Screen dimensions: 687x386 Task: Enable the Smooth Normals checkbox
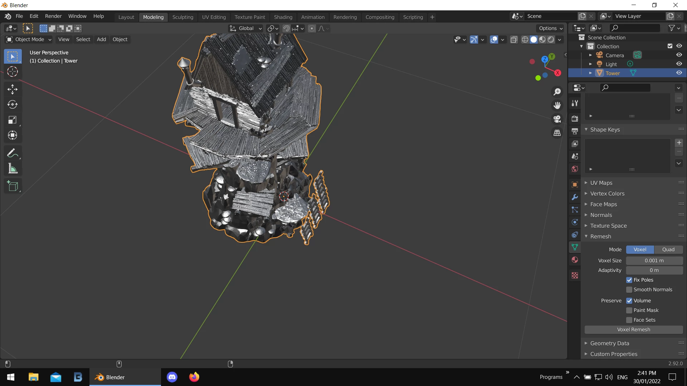point(629,290)
